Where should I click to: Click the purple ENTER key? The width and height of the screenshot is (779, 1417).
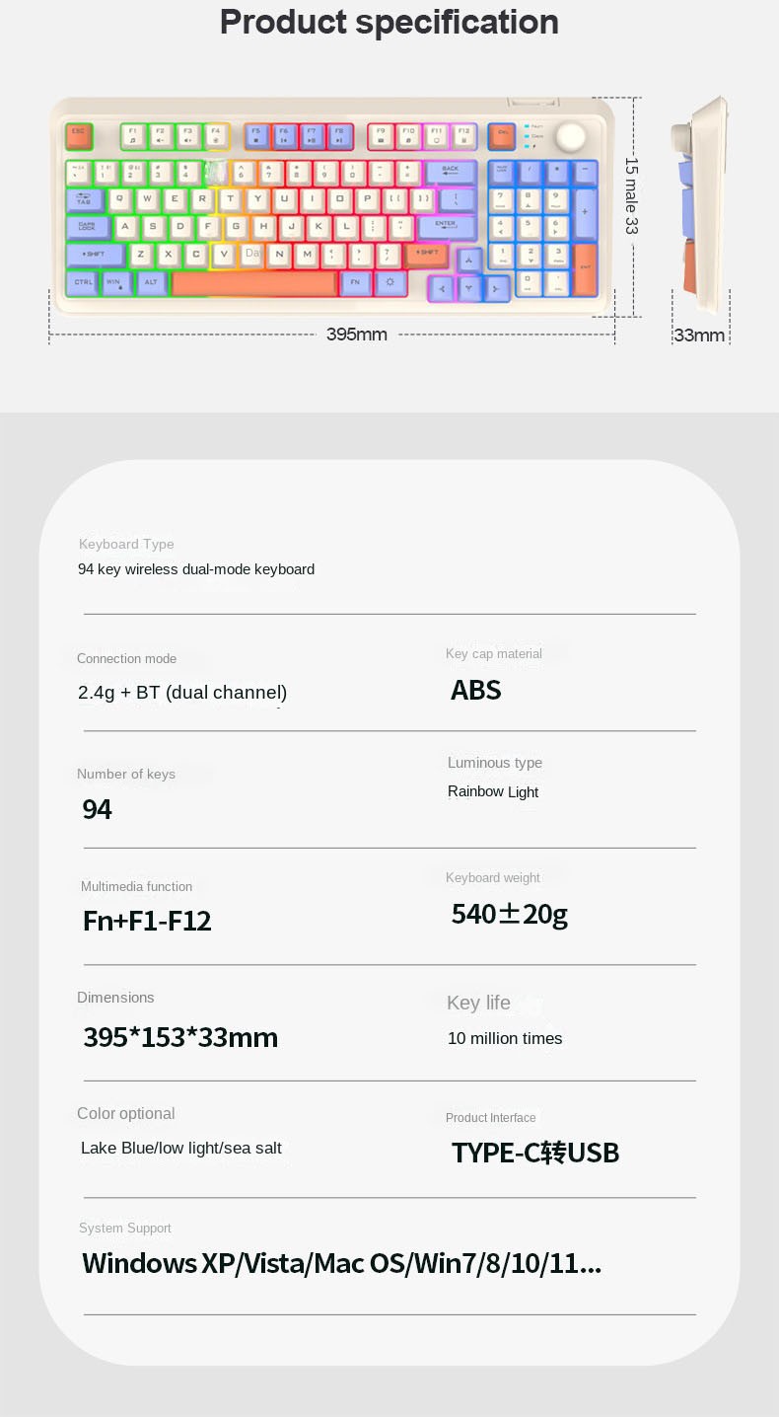[x=447, y=227]
